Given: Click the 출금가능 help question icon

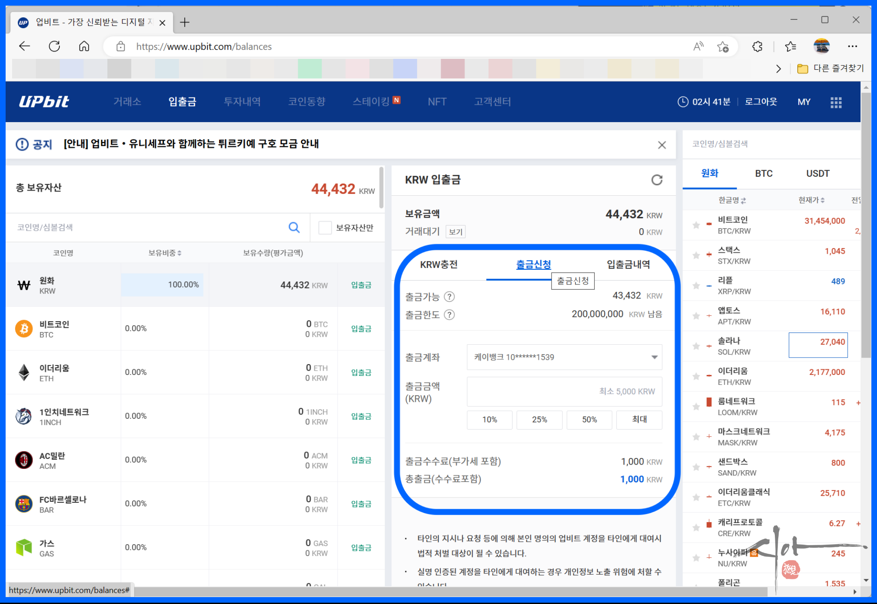Looking at the screenshot, I should (449, 297).
